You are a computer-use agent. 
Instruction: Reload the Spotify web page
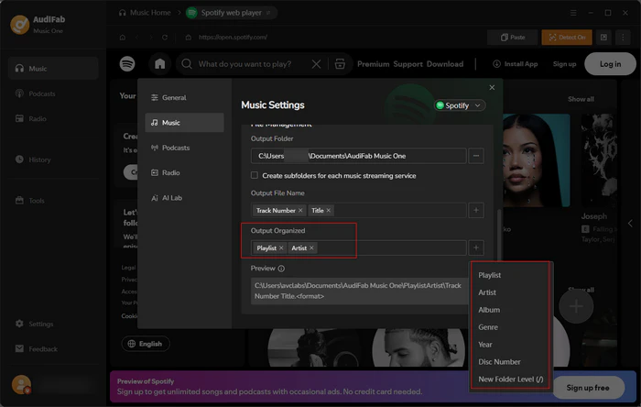[x=165, y=38]
